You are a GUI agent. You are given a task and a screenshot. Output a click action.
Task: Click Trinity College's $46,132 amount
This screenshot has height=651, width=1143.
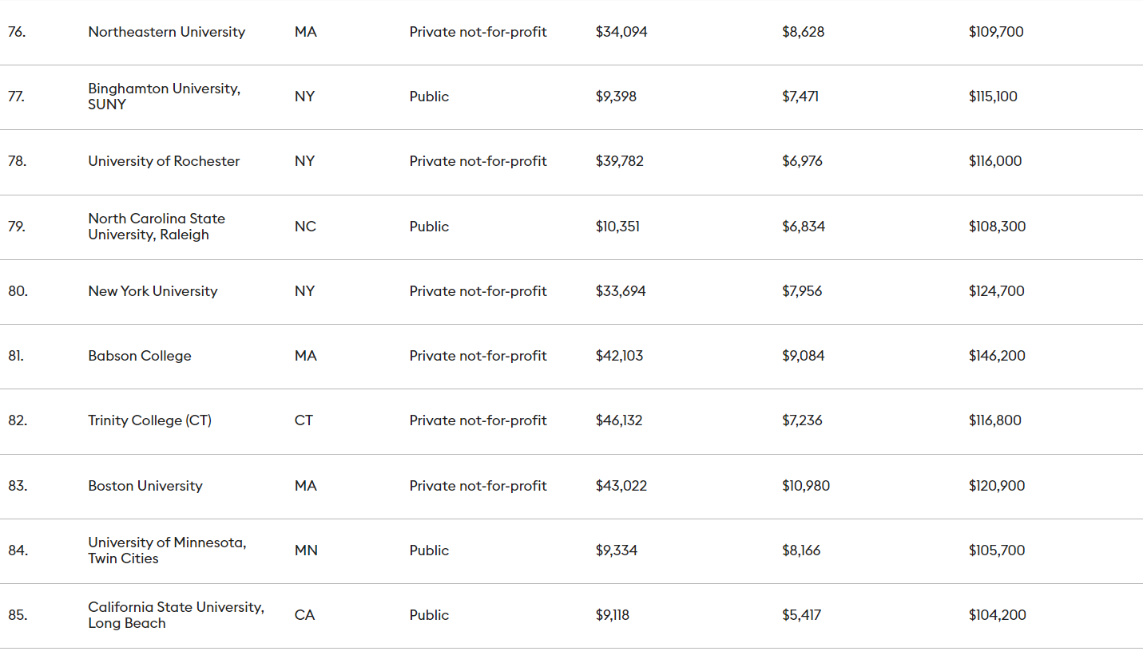click(619, 420)
